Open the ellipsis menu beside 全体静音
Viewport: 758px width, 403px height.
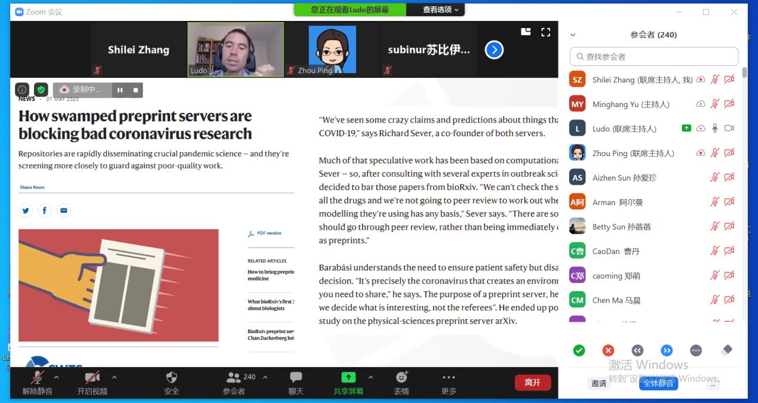point(712,384)
